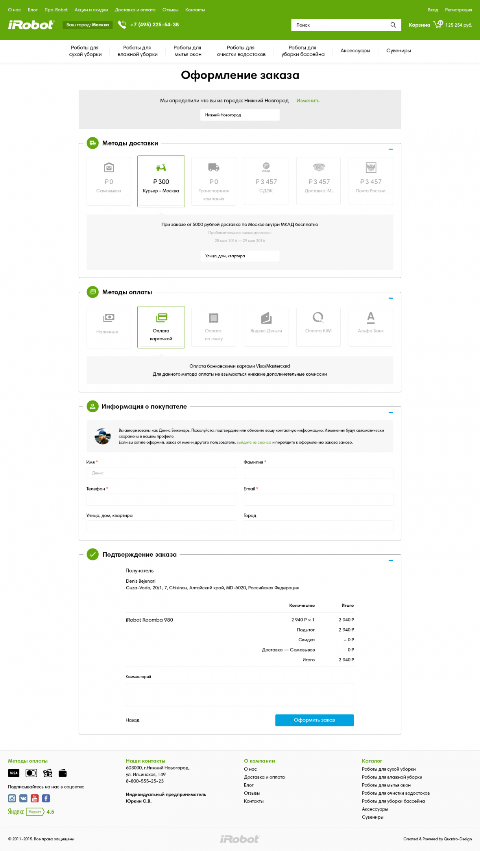Select Самовывоз delivery method
480x851 pixels.
click(109, 181)
